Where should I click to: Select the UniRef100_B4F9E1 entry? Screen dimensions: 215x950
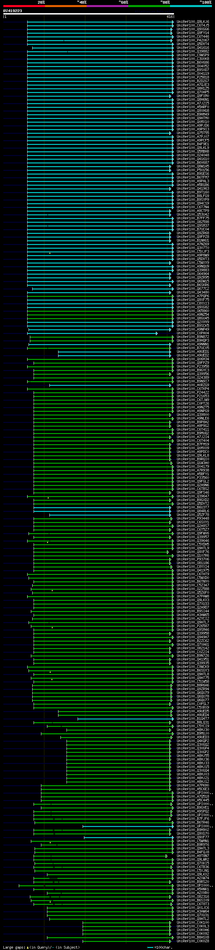193,144
